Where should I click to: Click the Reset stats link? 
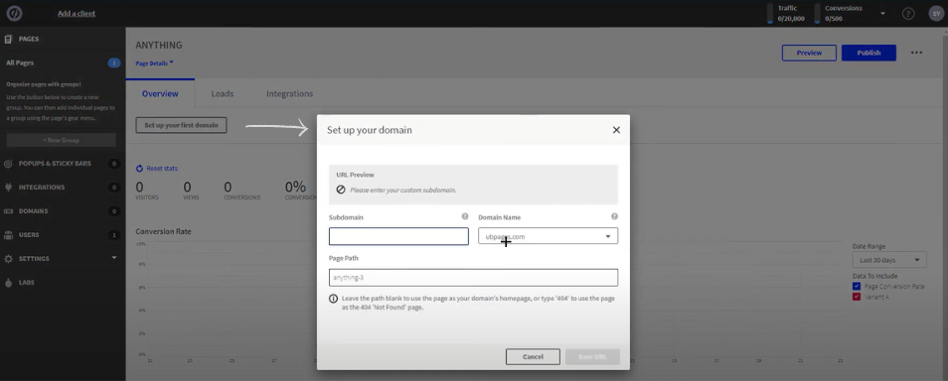(157, 169)
